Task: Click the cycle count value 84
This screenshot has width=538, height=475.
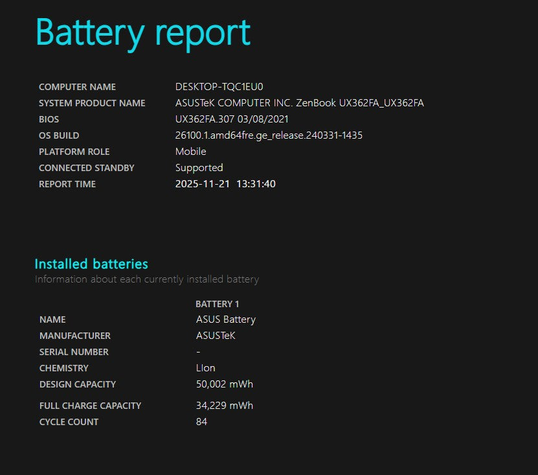Action: tap(201, 422)
